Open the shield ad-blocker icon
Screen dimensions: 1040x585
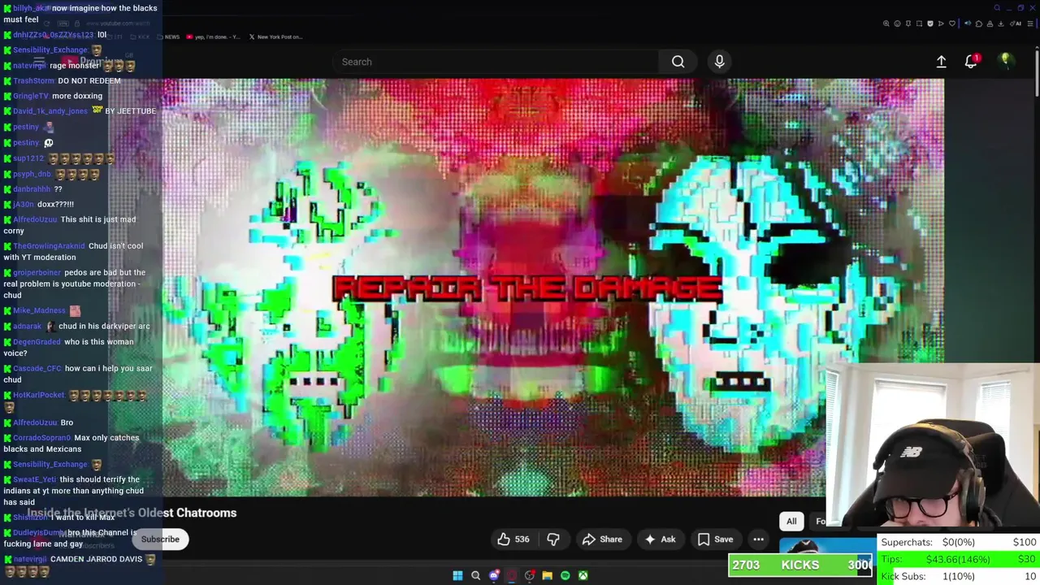click(930, 24)
